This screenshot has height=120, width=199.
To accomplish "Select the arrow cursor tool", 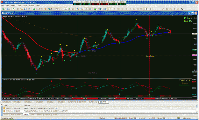I will tap(146, 9).
